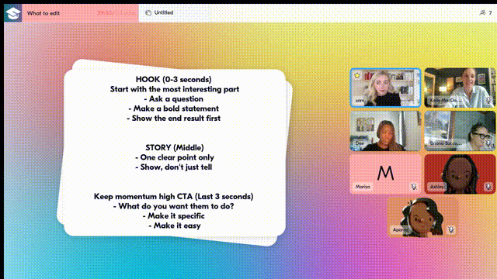Click the '- Make a bold statement' line
Image resolution: width=497 pixels, height=279 pixels.
174,108
